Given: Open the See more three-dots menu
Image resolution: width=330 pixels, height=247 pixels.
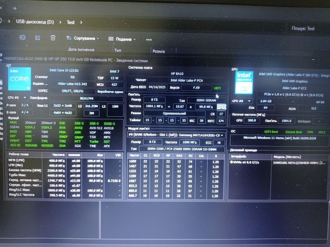Looking at the screenshot, I should pyautogui.click(x=149, y=40).
